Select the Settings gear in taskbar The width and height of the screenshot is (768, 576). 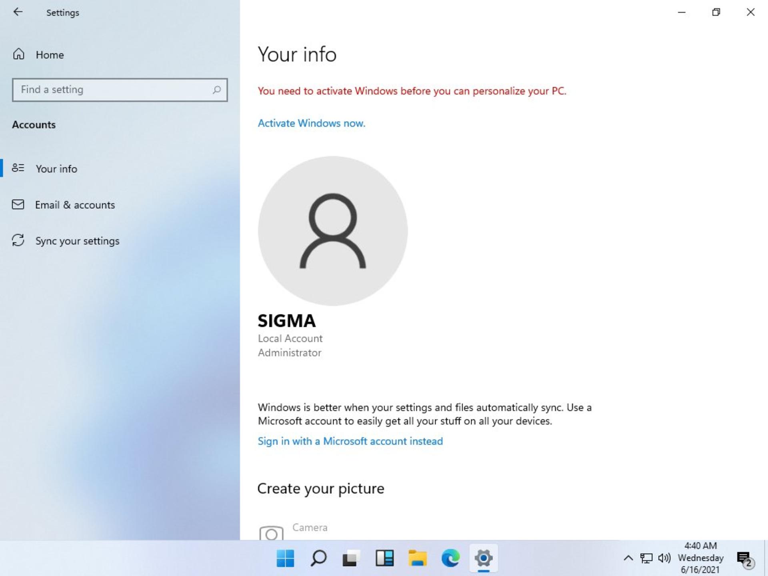pyautogui.click(x=484, y=558)
